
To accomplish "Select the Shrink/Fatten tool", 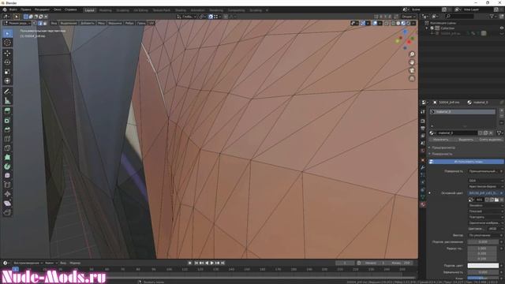I will point(7,194).
